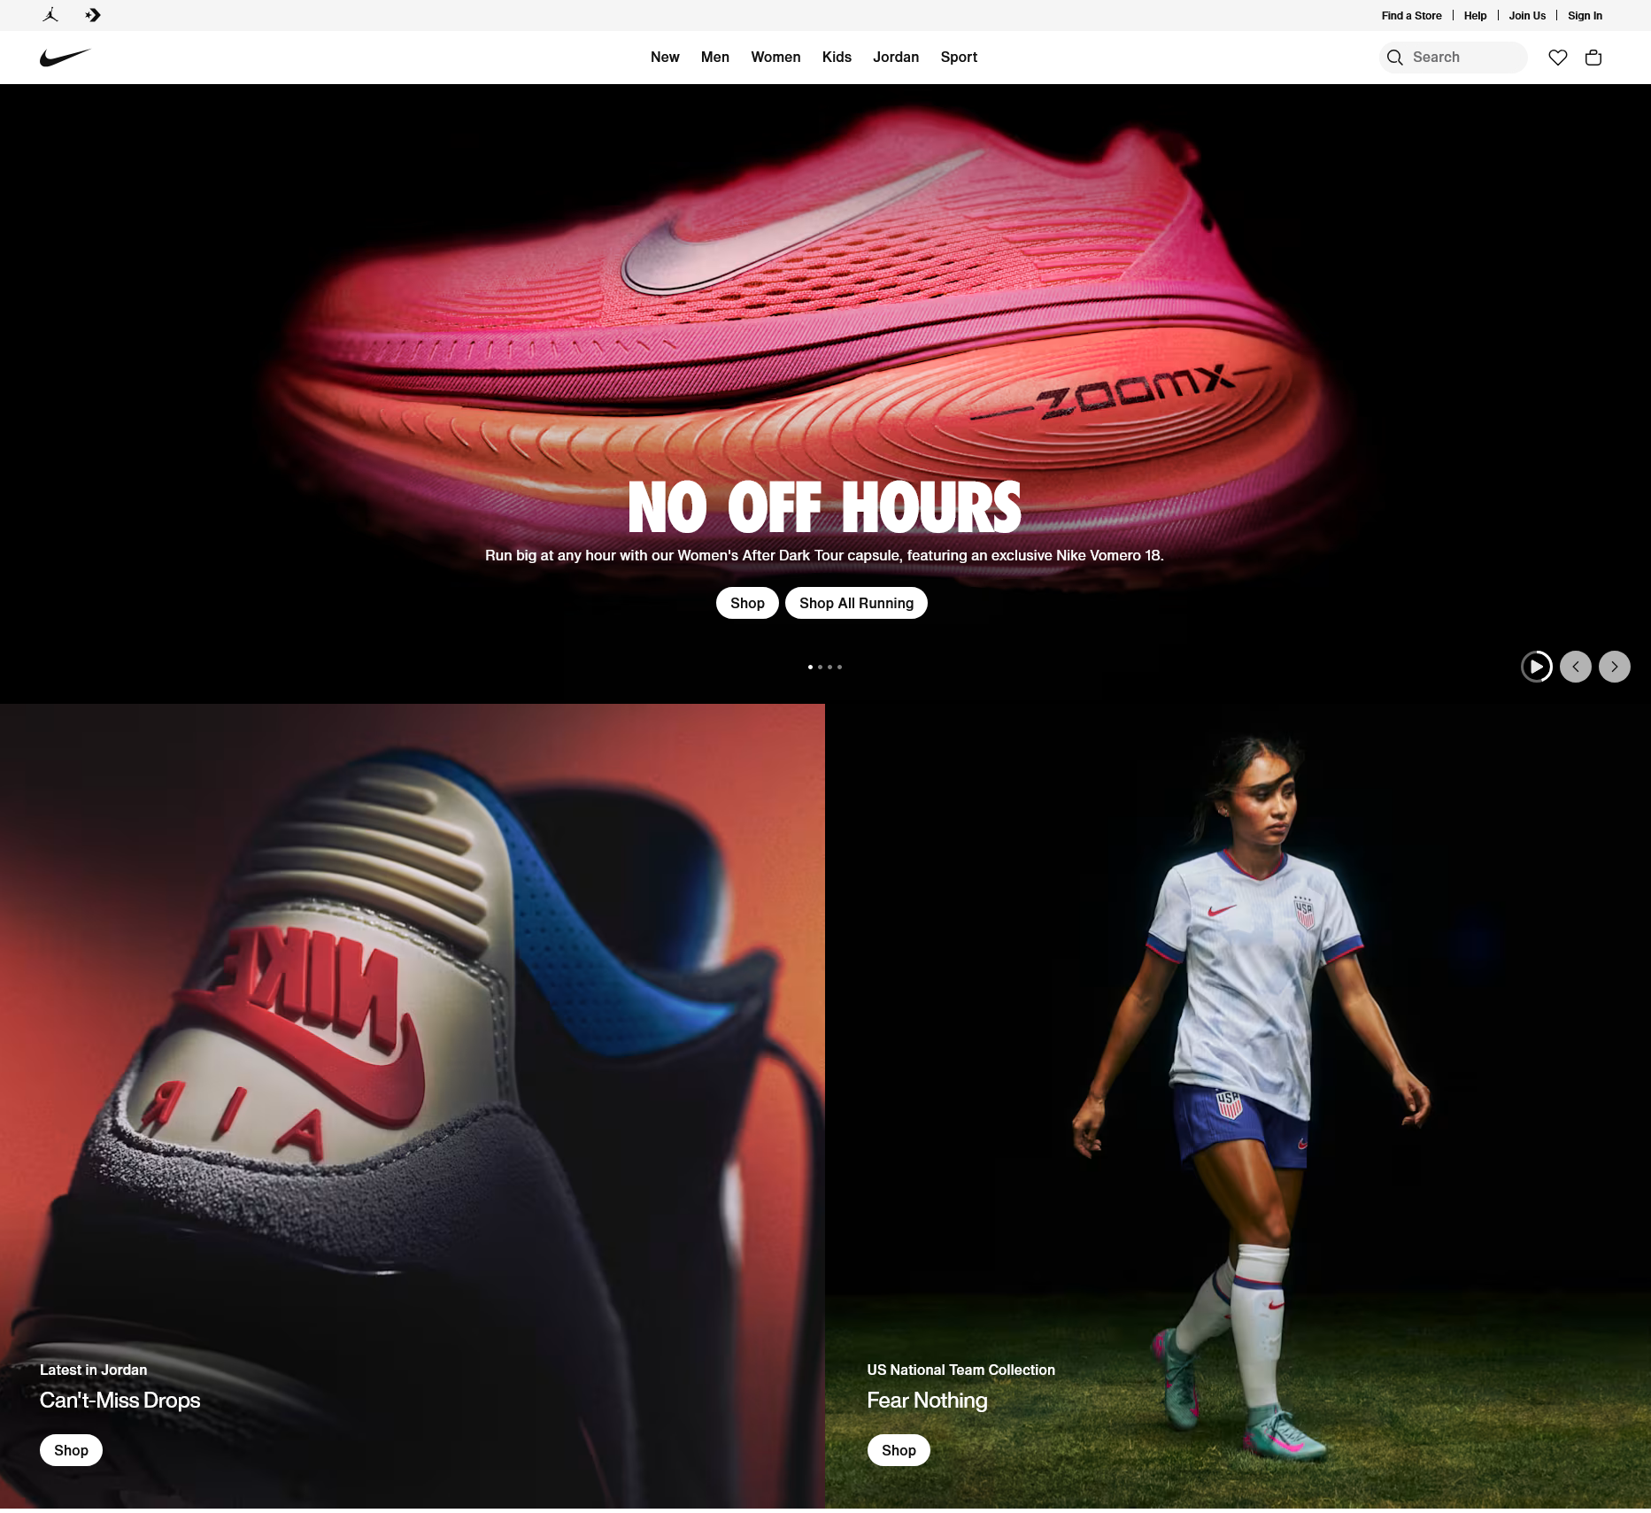Click the NO OFF HOURS headline
Image resolution: width=1651 pixels, height=1513 pixels.
coord(824,507)
